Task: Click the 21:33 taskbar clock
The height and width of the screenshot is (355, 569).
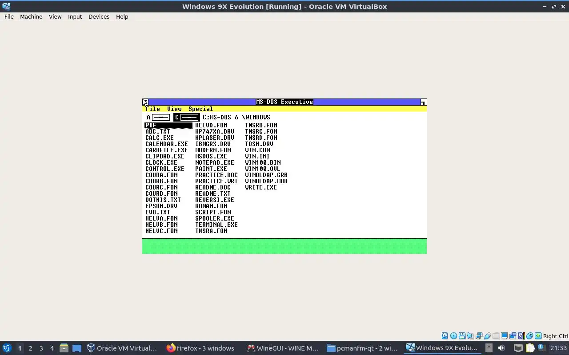Action: click(x=558, y=348)
